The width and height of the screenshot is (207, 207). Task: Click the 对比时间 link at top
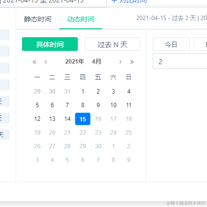tap(129, 1)
